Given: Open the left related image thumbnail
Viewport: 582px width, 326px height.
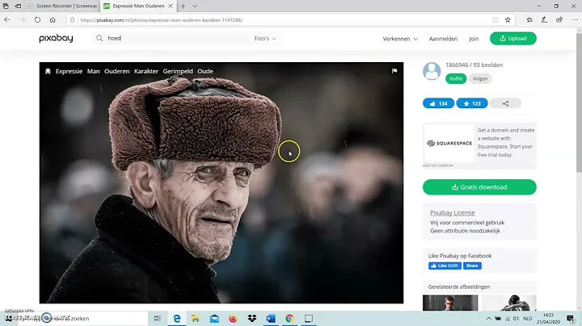Looking at the screenshot, I should pyautogui.click(x=450, y=303).
